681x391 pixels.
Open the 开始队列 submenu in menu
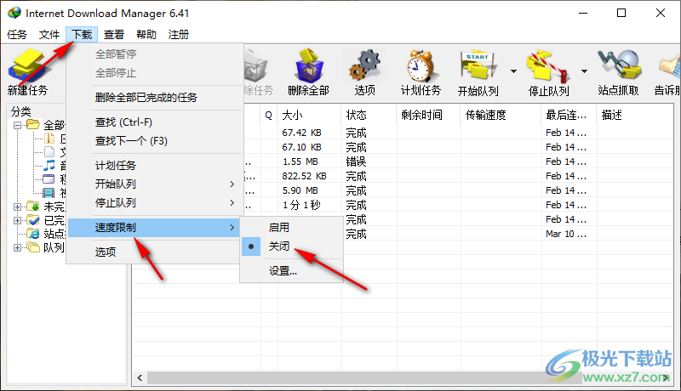tap(154, 184)
